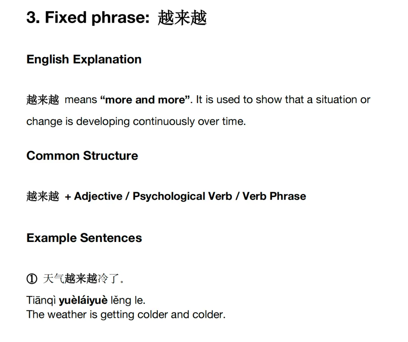Viewport: 408px width, 342px height.
Task: Select the 'Example Sentences' heading
Action: pyautogui.click(x=84, y=238)
